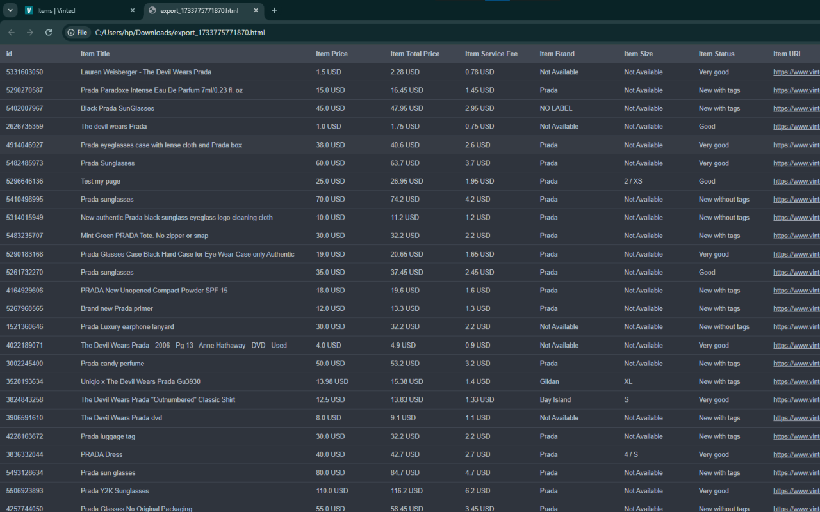
Task: Click the 'Item Price' column header
Action: pos(332,54)
